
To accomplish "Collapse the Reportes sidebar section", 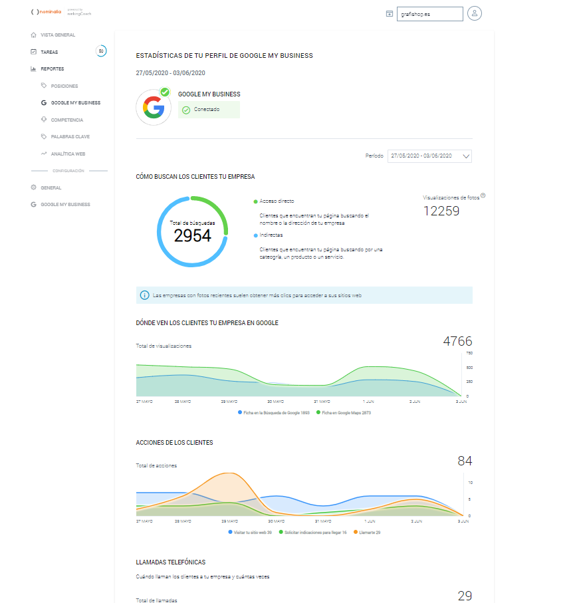I will (52, 68).
